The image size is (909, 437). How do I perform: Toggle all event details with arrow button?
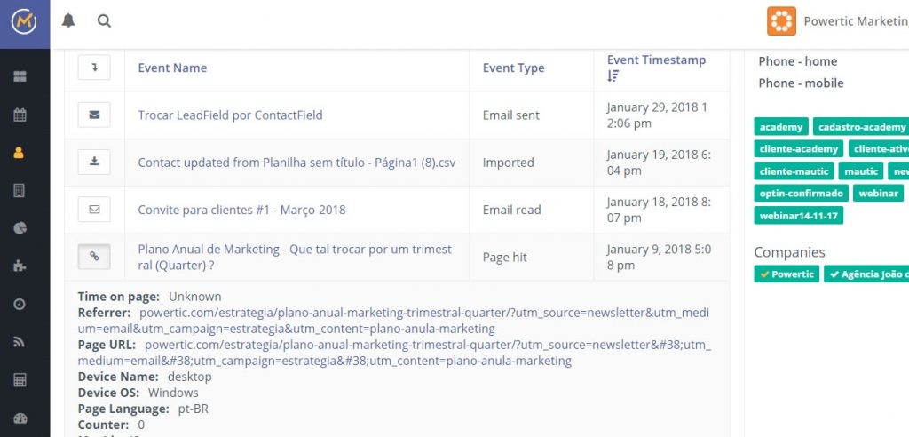coord(94,68)
